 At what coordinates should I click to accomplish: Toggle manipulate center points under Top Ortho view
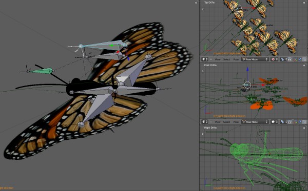point(290,59)
